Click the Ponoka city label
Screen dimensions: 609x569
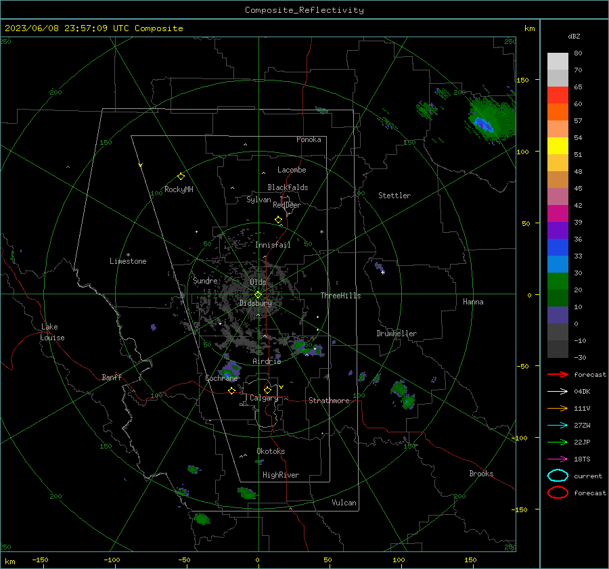309,139
